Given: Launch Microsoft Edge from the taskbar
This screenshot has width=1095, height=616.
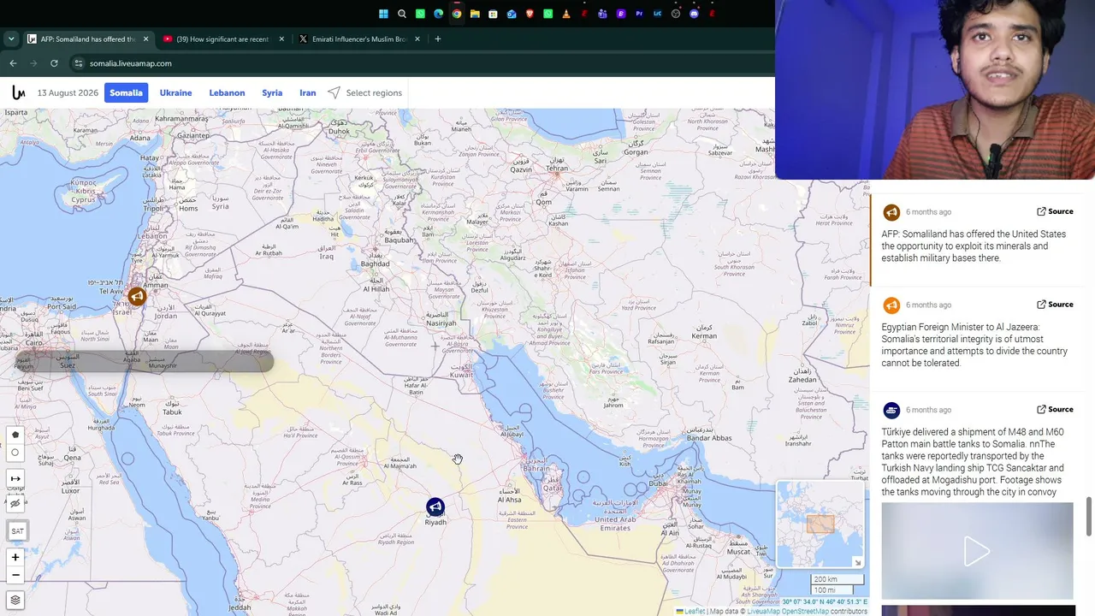Looking at the screenshot, I should pyautogui.click(x=439, y=14).
